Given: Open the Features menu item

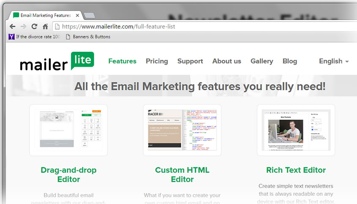Looking at the screenshot, I should click(122, 61).
